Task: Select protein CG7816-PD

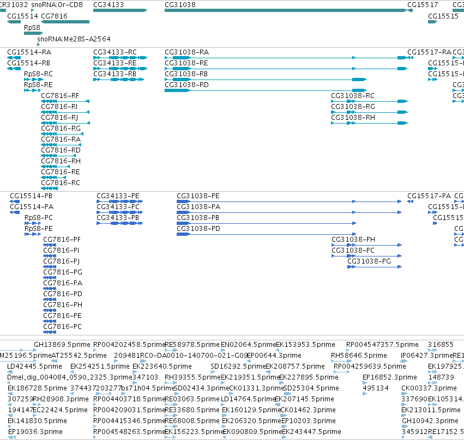Action: (63, 294)
